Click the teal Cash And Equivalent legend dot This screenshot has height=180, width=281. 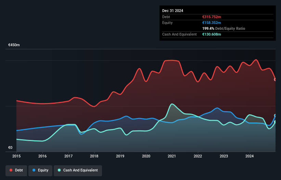[59, 170]
